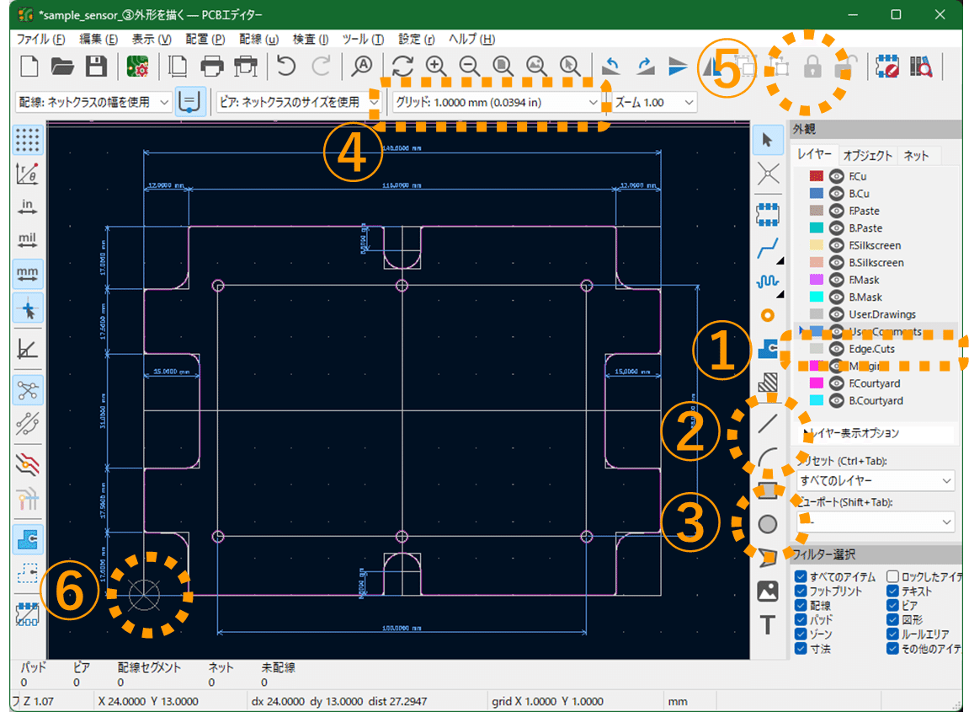Switch to the ネット tab
Screen dimensions: 969x712
(916, 155)
